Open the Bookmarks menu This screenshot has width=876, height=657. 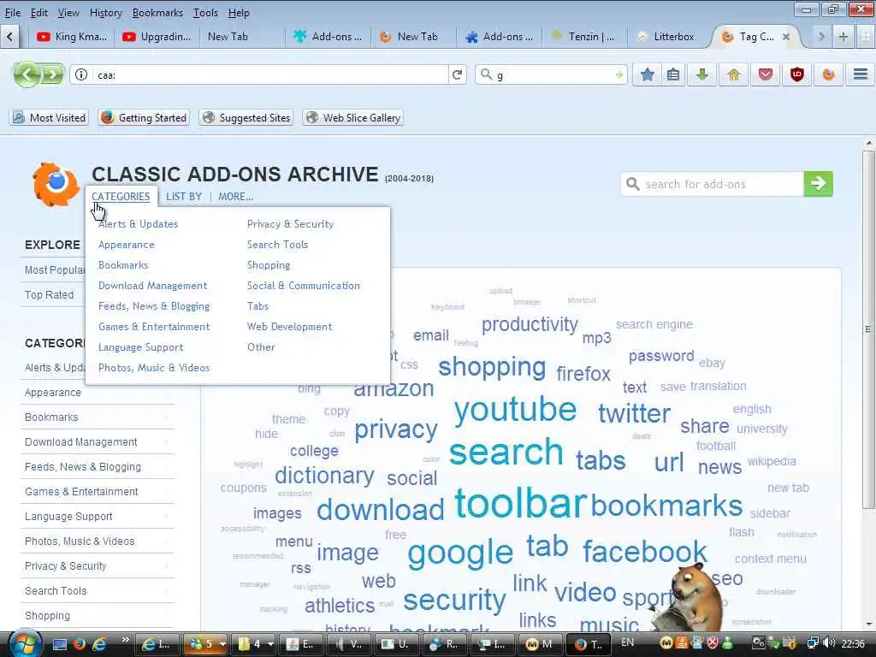pos(157,12)
